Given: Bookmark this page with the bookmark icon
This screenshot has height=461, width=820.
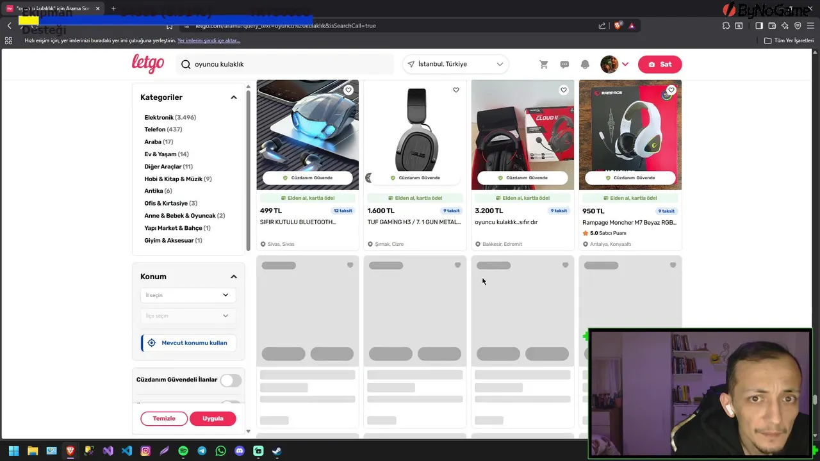Looking at the screenshot, I should 169,26.
